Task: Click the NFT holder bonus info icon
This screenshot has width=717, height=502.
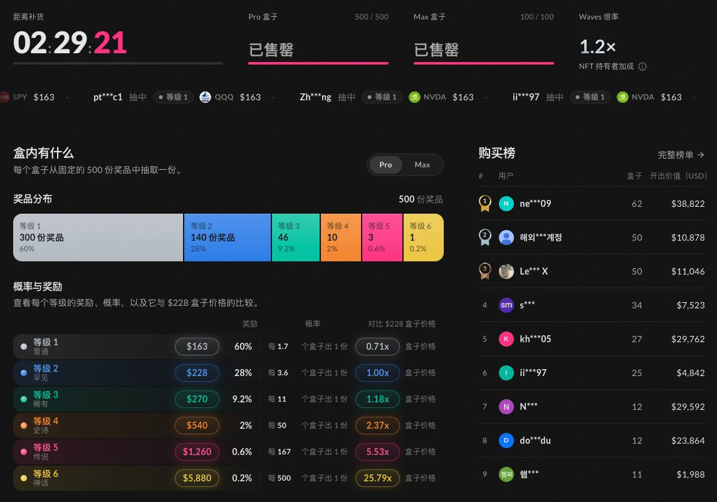Action: (x=642, y=67)
